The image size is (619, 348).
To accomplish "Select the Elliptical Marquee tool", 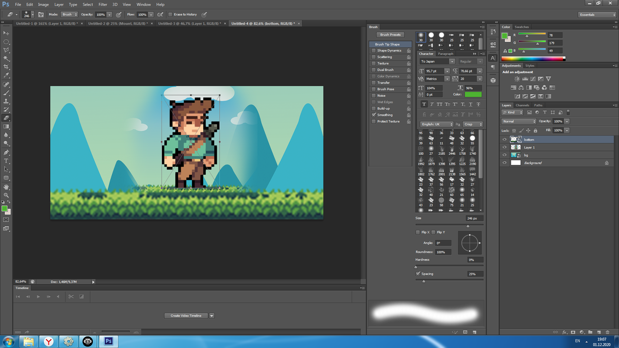I will pyautogui.click(x=6, y=42).
